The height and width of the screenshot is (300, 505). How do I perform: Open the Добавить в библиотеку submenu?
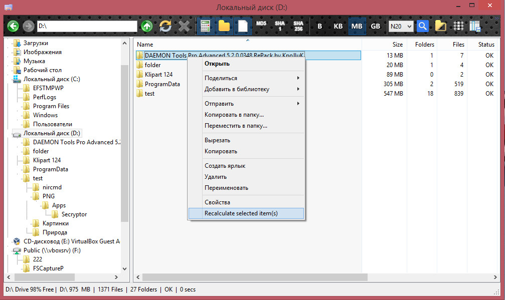click(x=246, y=89)
